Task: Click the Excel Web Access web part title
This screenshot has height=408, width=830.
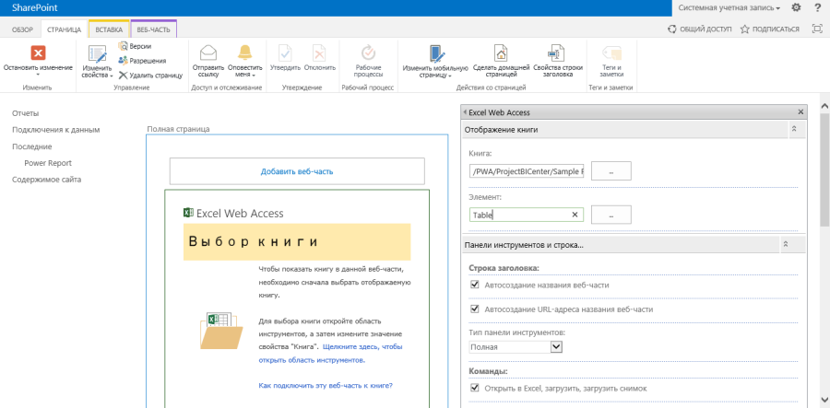Action: coord(240,214)
